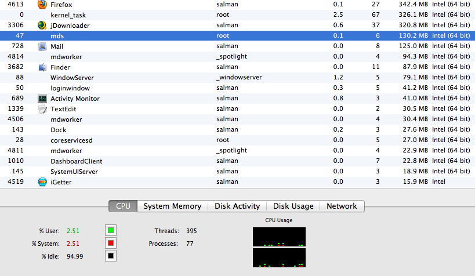Click the Activity Monitor app icon
The image size is (475, 276).
coord(42,99)
